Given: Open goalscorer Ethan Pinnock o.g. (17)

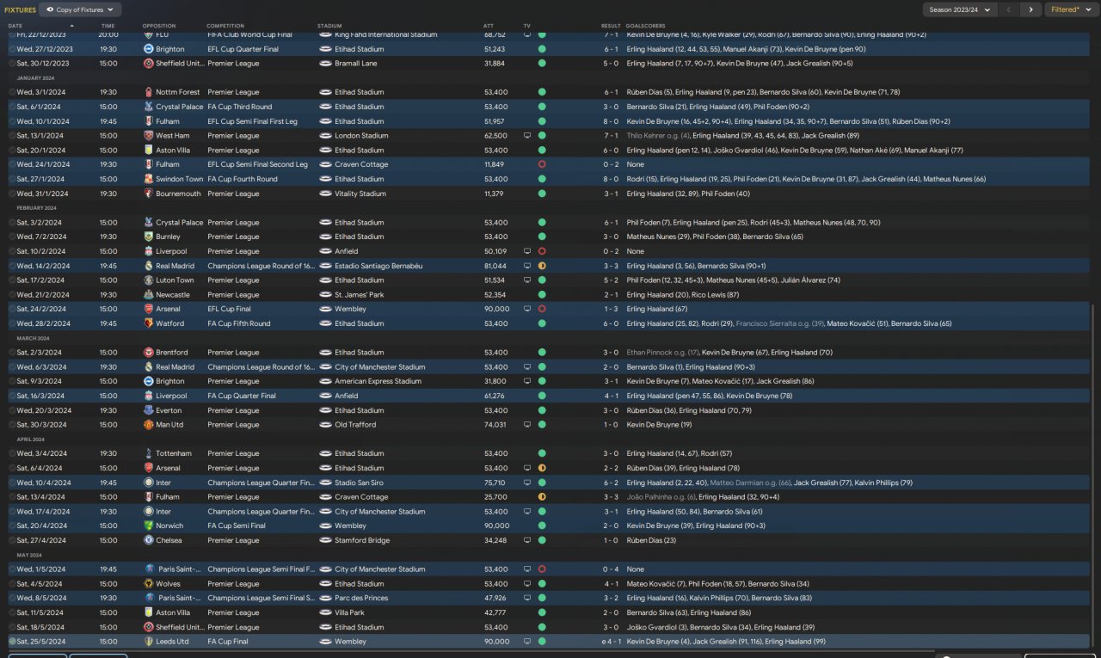Looking at the screenshot, I should 662,353.
